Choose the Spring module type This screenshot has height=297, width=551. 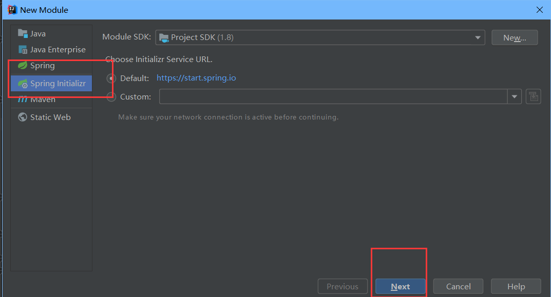click(x=51, y=66)
